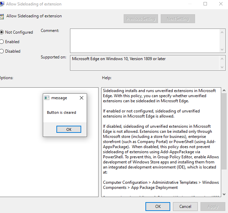228x213 pixels.
Task: Click help paragraph starting 'Sideloading installs and runs'
Action: (159, 96)
